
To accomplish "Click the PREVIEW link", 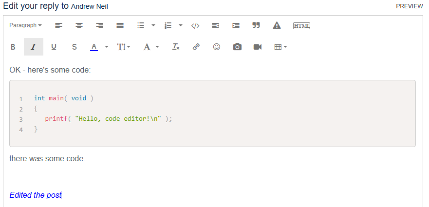I will (x=409, y=6).
